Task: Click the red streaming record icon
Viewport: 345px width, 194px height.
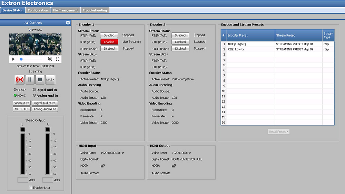Action: click(20, 79)
